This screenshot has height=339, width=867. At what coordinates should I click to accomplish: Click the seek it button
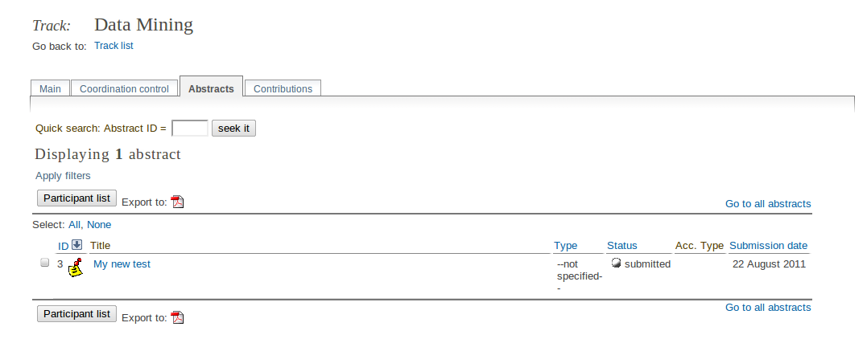click(234, 129)
